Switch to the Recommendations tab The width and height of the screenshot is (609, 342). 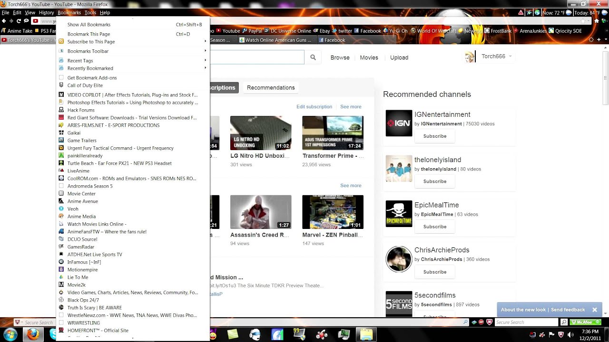(271, 87)
